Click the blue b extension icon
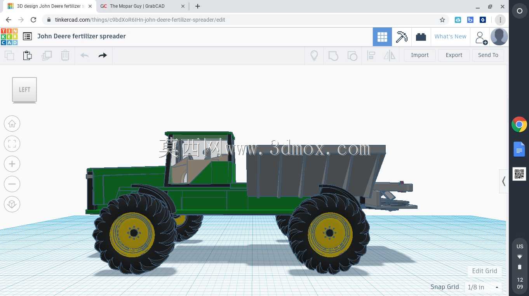This screenshot has height=296, width=529. click(470, 20)
